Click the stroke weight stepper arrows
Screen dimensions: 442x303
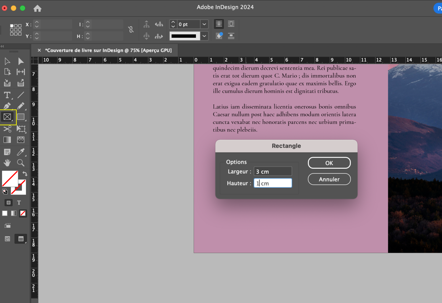point(173,24)
